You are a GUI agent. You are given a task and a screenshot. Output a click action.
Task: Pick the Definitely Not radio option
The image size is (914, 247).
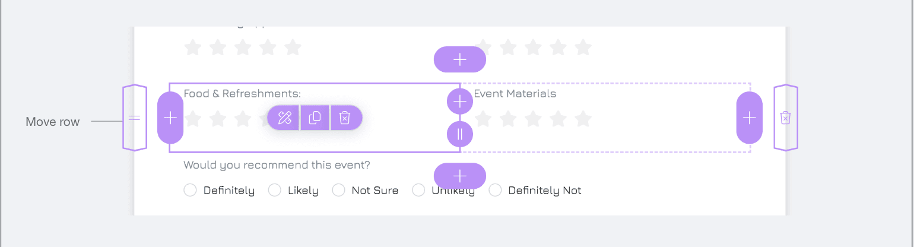point(495,190)
